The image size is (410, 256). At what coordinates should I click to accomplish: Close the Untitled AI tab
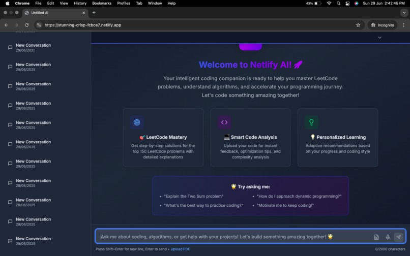pos(83,13)
